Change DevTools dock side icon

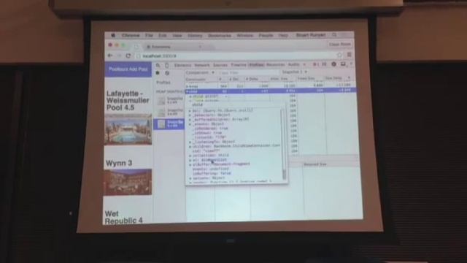(x=343, y=64)
